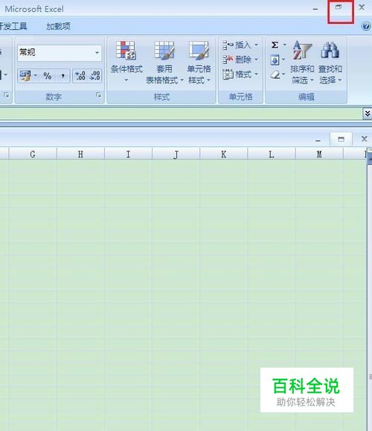Restore down the Excel application window
372x431 pixels.
tap(339, 7)
